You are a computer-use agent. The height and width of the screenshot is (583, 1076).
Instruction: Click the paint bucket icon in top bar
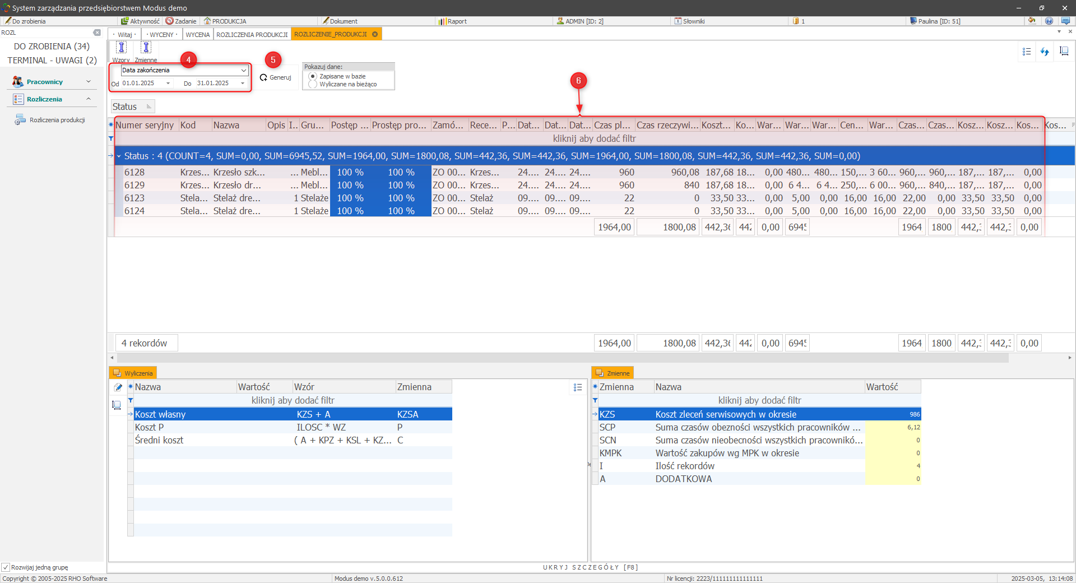[x=1032, y=21]
